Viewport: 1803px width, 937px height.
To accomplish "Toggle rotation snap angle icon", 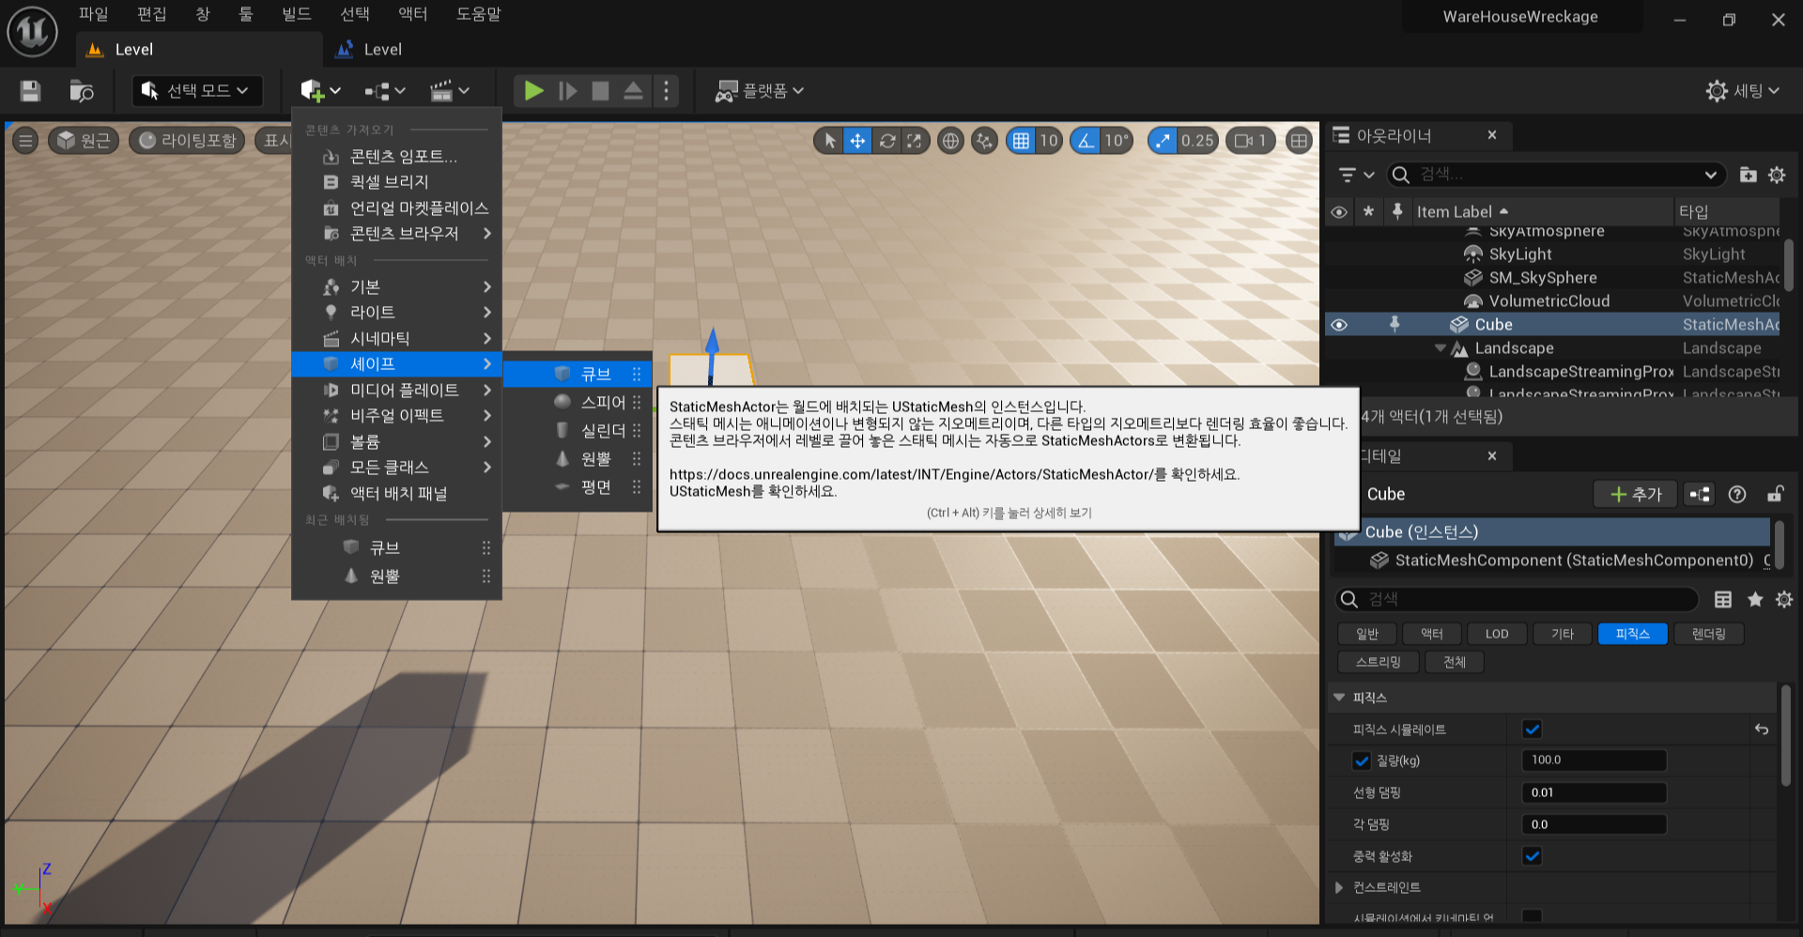I will coord(1086,141).
